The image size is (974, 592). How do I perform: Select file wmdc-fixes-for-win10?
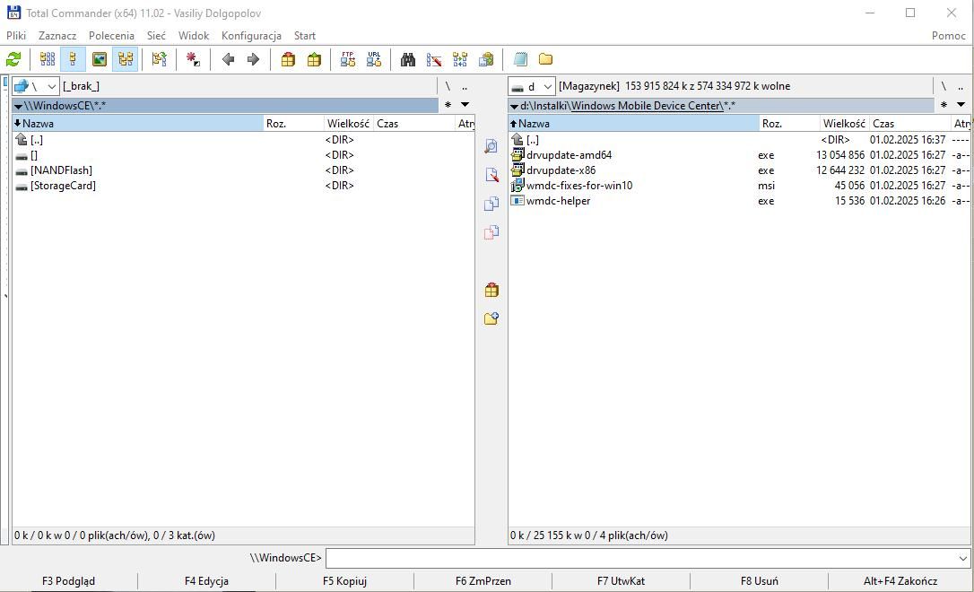coord(579,186)
